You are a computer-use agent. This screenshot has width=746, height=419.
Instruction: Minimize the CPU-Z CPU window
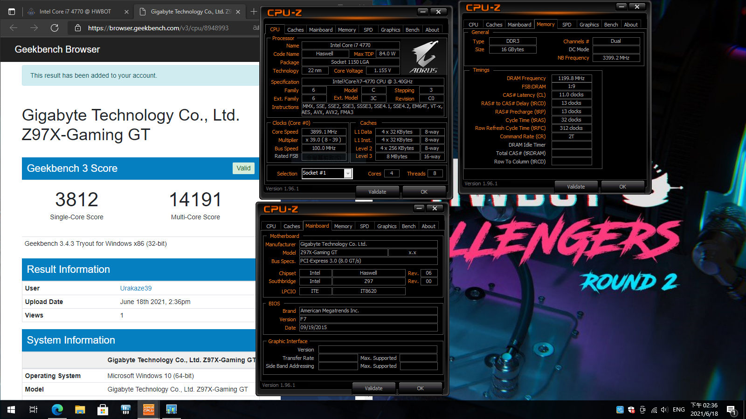(422, 12)
